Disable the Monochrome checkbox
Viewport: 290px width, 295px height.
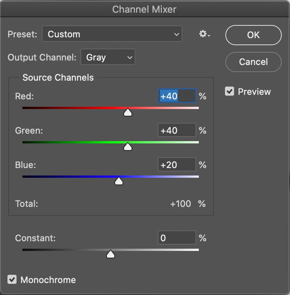12,279
